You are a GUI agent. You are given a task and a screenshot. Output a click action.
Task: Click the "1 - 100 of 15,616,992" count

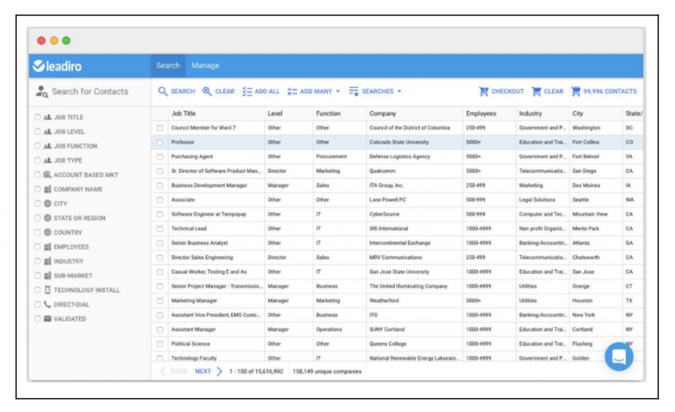tap(256, 371)
